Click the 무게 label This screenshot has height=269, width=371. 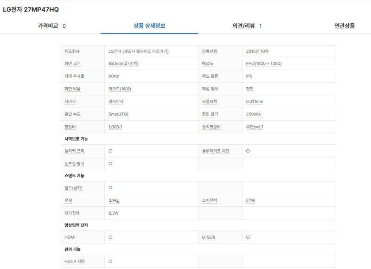point(68,200)
